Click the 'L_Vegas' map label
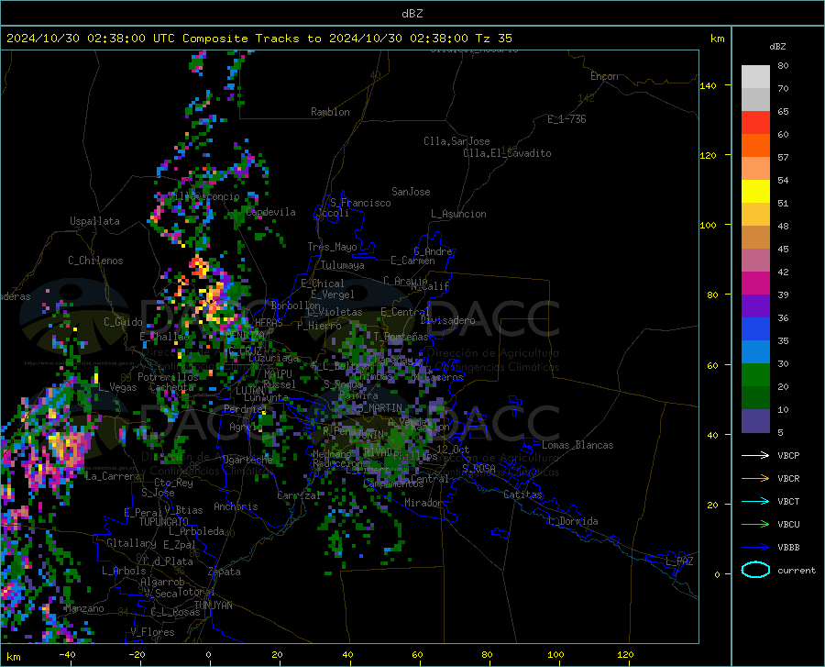Image resolution: width=825 pixels, height=667 pixels. click(117, 387)
